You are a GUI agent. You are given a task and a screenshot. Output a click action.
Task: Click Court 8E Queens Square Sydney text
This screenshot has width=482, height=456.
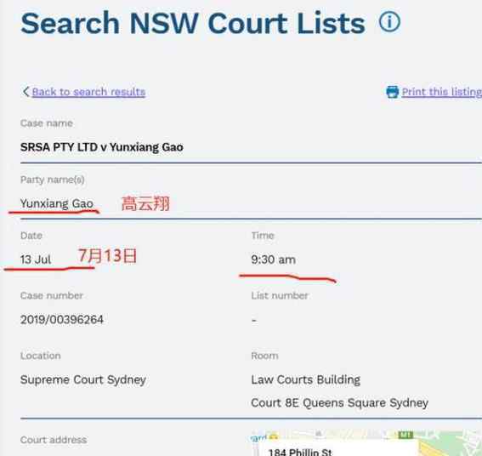340,402
